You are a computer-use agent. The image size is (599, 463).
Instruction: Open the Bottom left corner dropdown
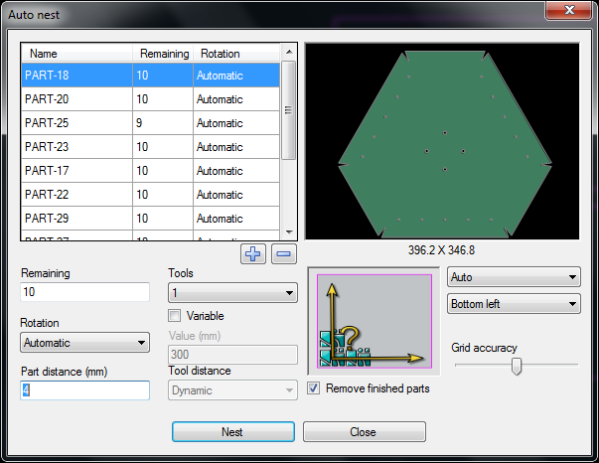click(x=514, y=303)
